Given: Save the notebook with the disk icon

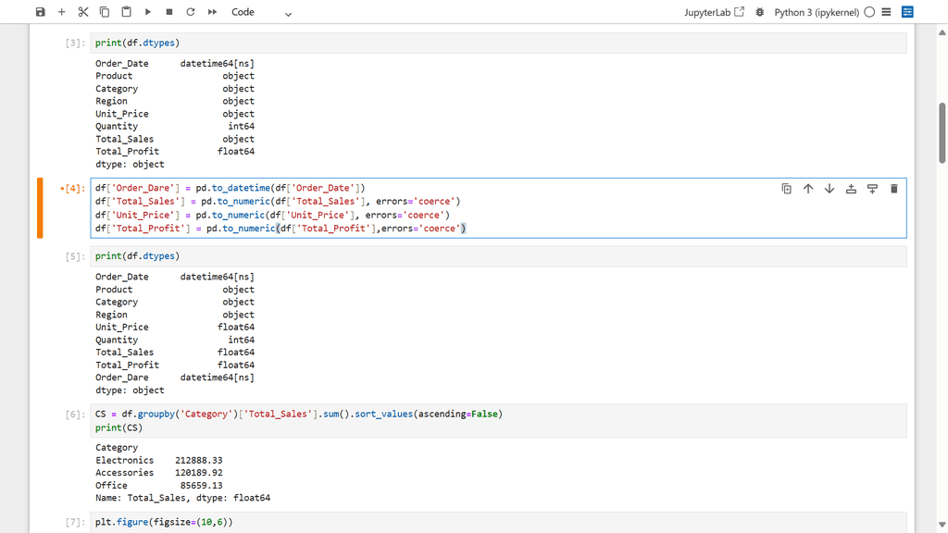Looking at the screenshot, I should pyautogui.click(x=40, y=12).
